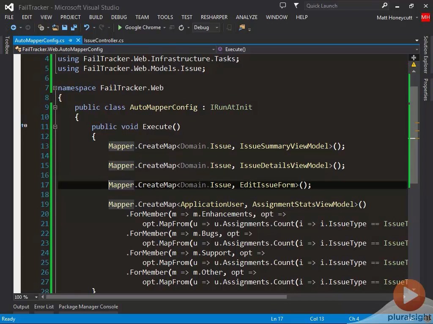Open the editor zoom 100 % dropdown
433x324 pixels.
pyautogui.click(x=36, y=297)
